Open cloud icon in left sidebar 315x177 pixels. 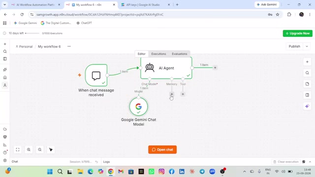[5, 129]
